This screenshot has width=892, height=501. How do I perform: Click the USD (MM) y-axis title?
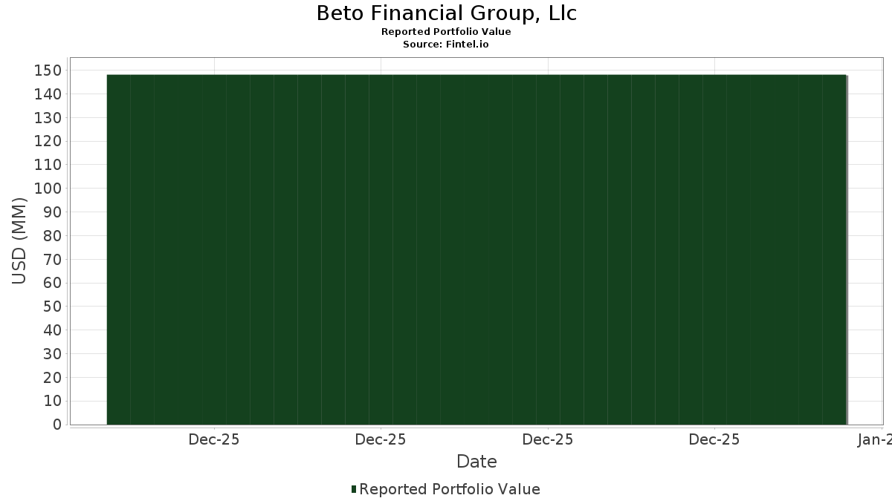19,240
